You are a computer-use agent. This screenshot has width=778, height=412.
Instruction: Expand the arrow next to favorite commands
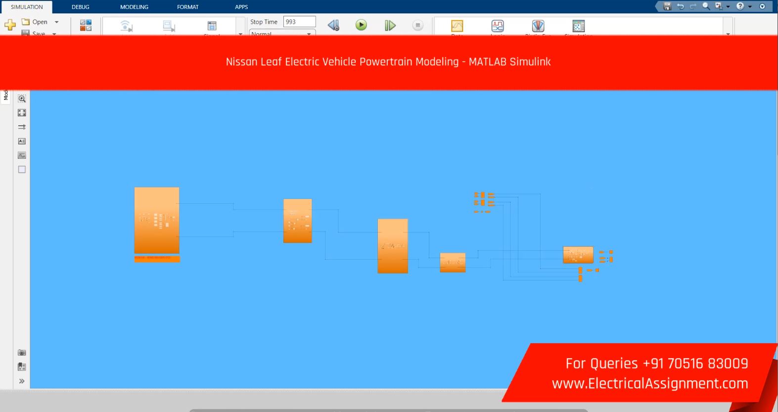[x=728, y=7]
